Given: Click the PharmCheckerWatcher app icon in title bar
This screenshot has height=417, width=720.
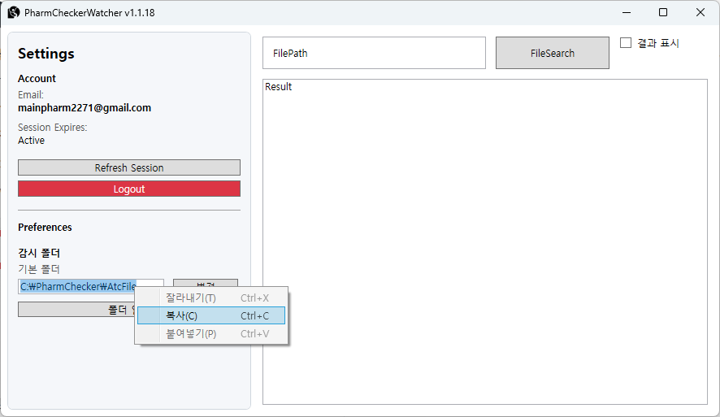Looking at the screenshot, I should click(x=13, y=12).
